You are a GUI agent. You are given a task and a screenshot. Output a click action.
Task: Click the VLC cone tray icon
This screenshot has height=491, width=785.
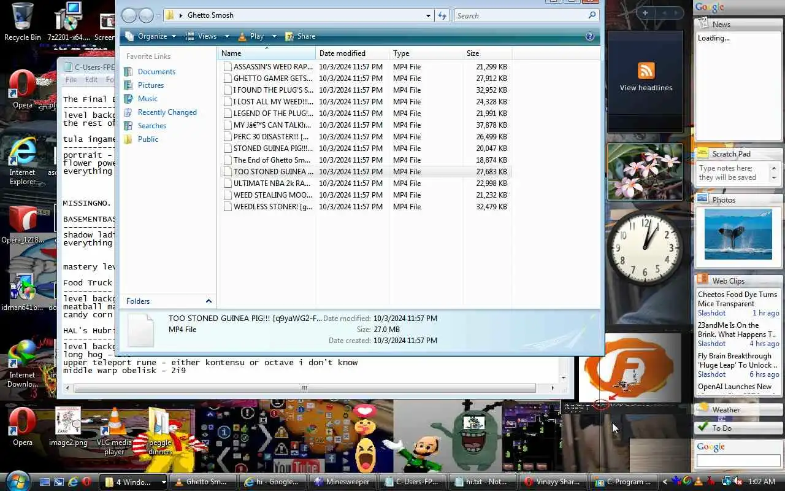point(700,482)
